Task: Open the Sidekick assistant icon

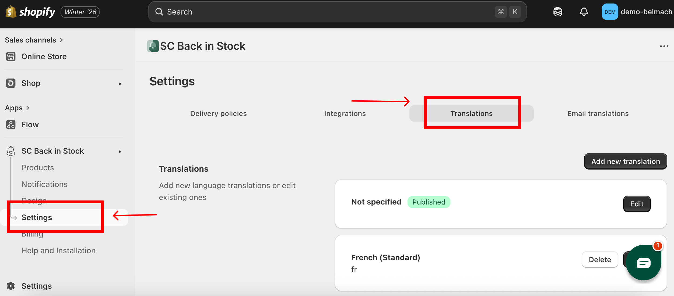Action: click(x=558, y=12)
